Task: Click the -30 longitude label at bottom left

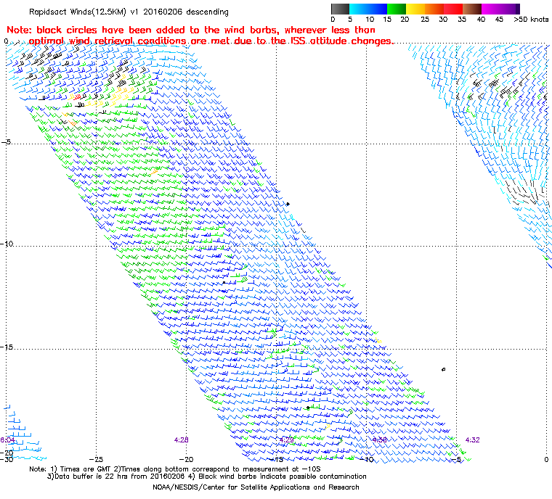Action: pyautogui.click(x=7, y=459)
